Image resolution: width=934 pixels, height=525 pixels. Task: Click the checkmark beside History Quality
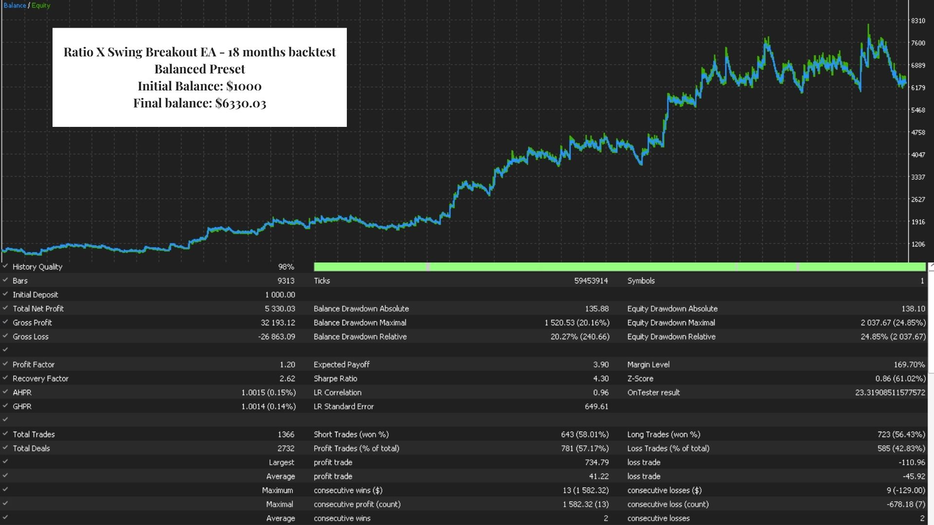5,266
